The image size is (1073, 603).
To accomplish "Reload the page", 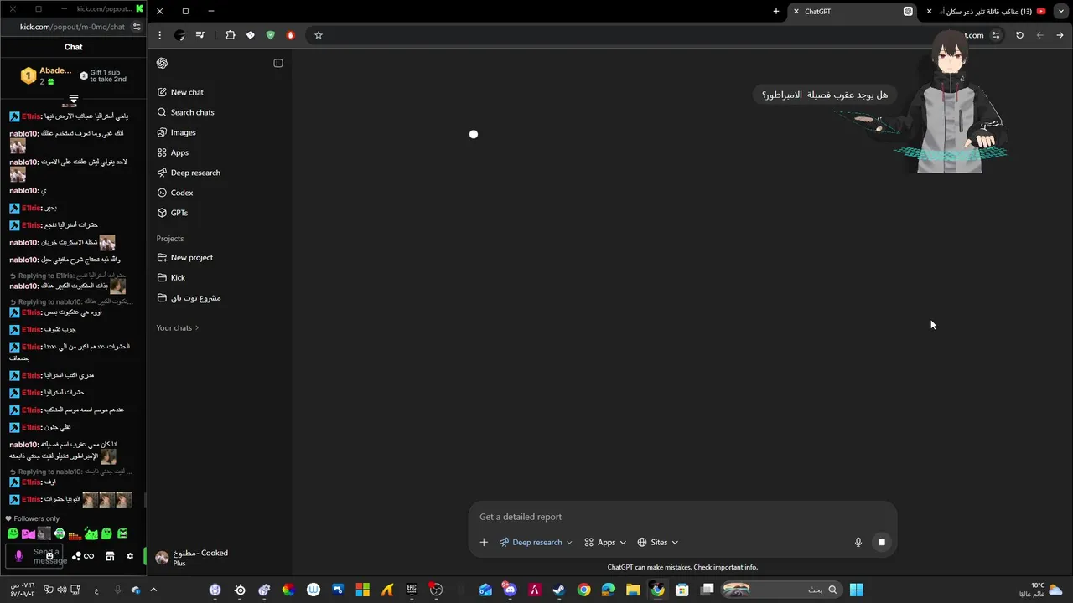I will pyautogui.click(x=1019, y=35).
